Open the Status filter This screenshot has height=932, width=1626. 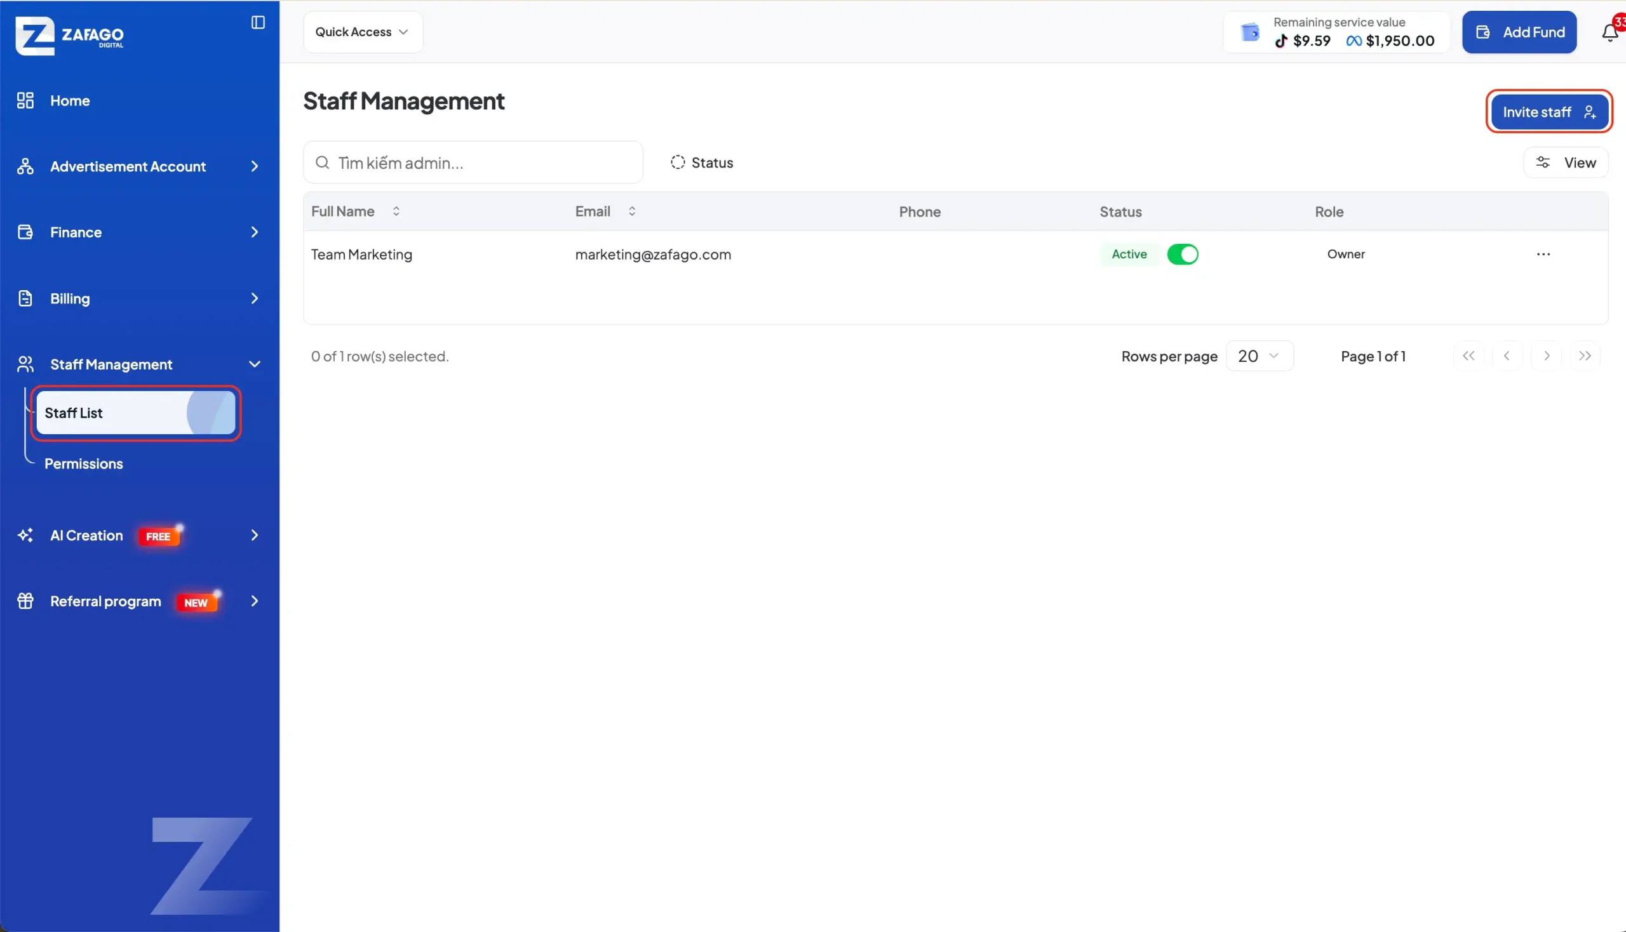pyautogui.click(x=702, y=163)
